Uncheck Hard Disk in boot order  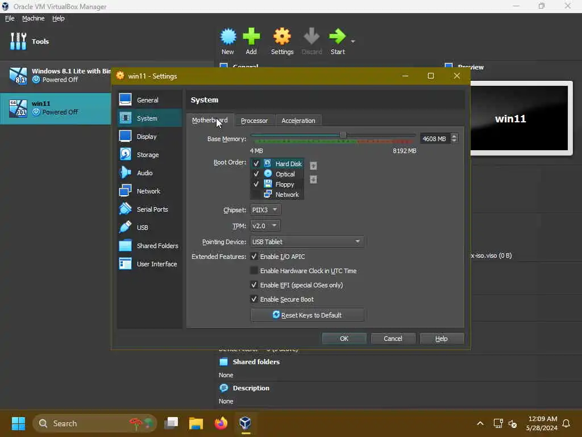pos(256,163)
